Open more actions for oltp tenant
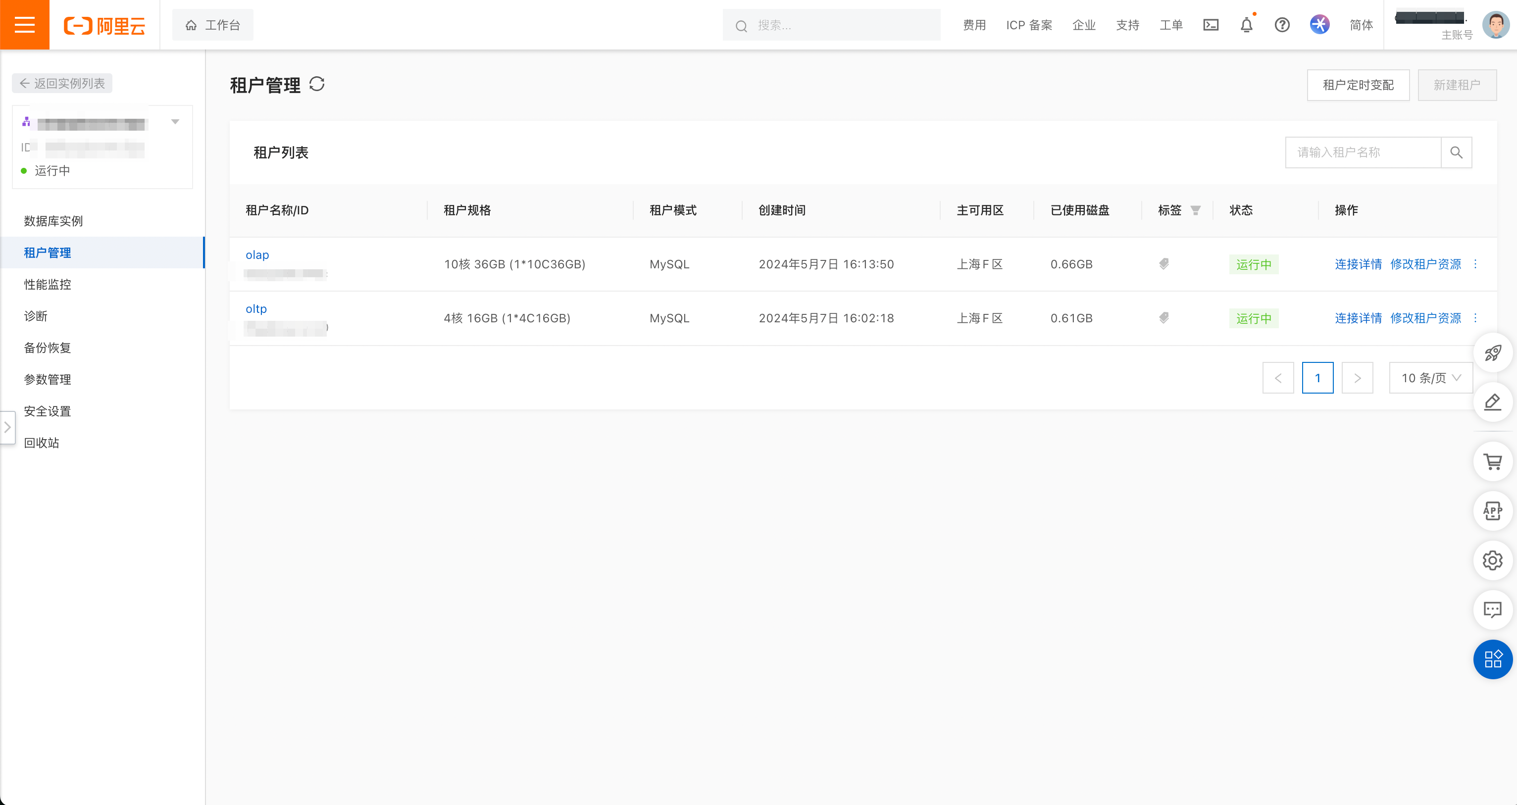 (1475, 318)
